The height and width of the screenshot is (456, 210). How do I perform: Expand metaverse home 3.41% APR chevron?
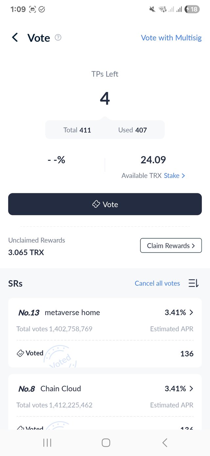click(x=191, y=312)
